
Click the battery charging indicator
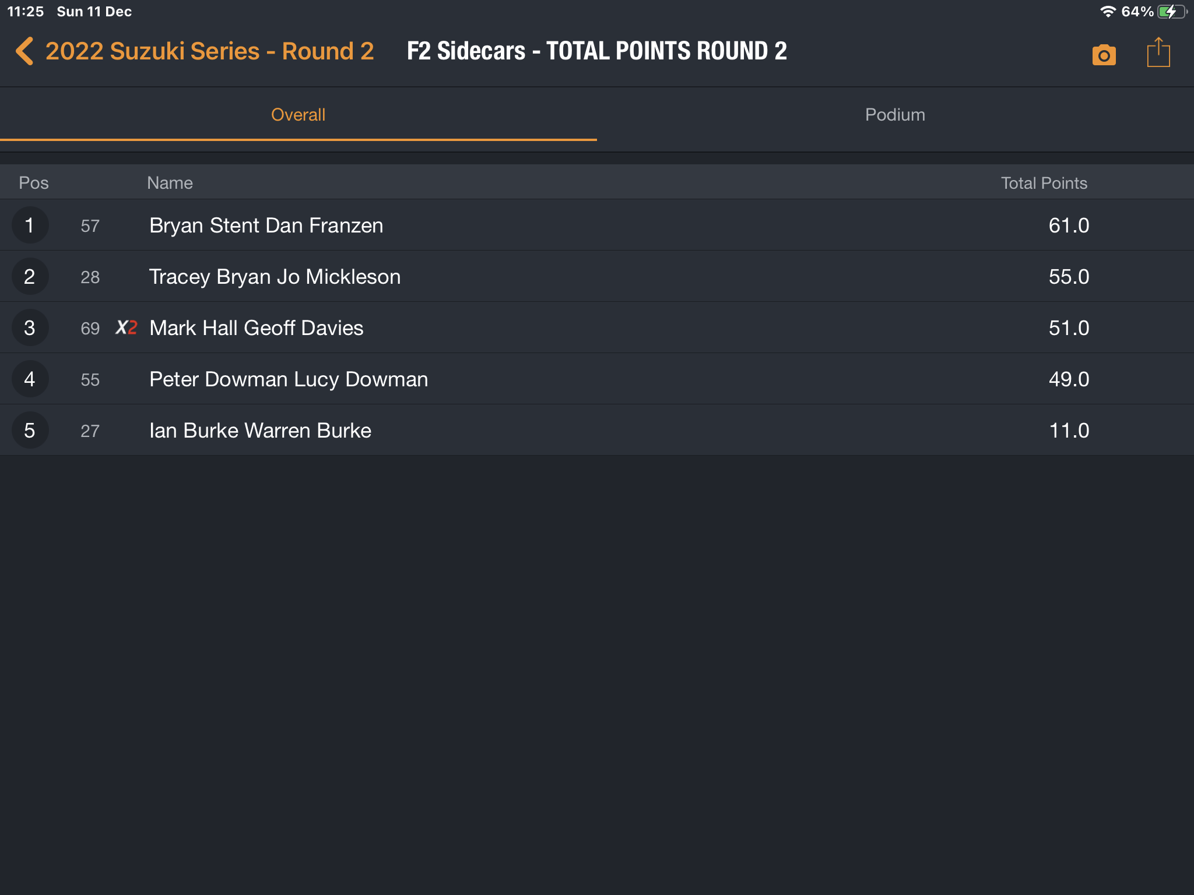(1172, 12)
